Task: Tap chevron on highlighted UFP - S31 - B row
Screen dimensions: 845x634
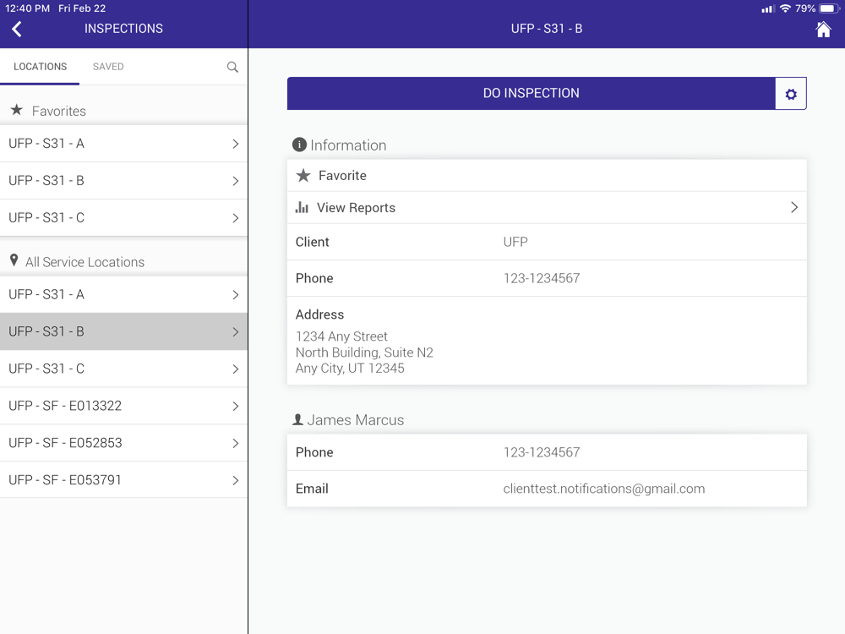Action: click(236, 332)
